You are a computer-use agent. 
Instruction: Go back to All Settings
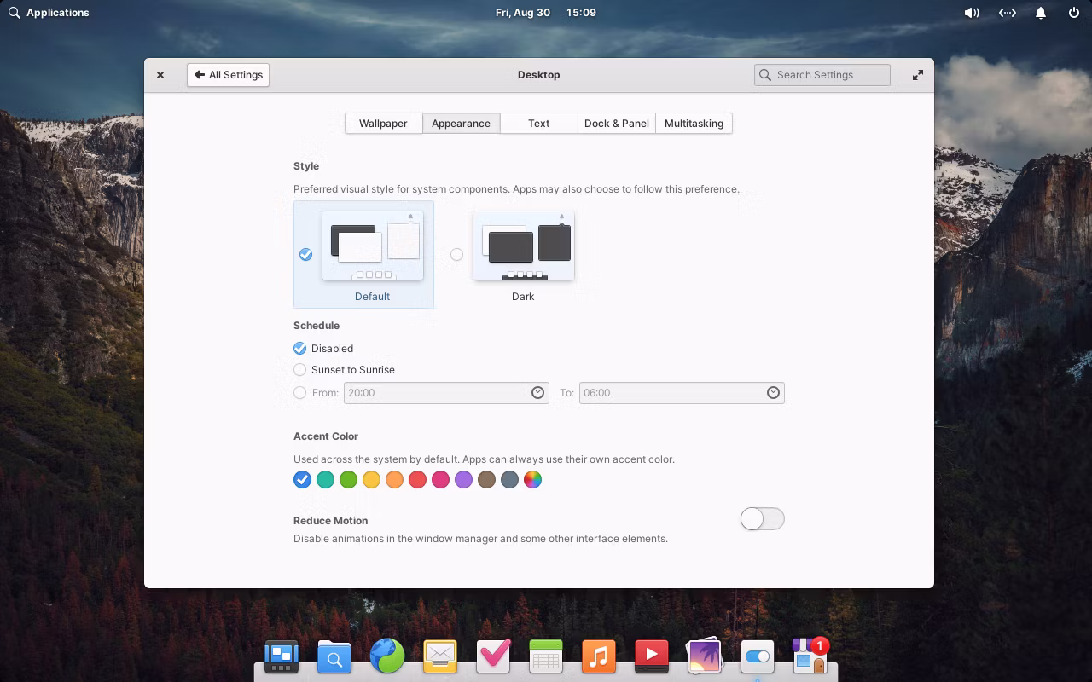[228, 75]
